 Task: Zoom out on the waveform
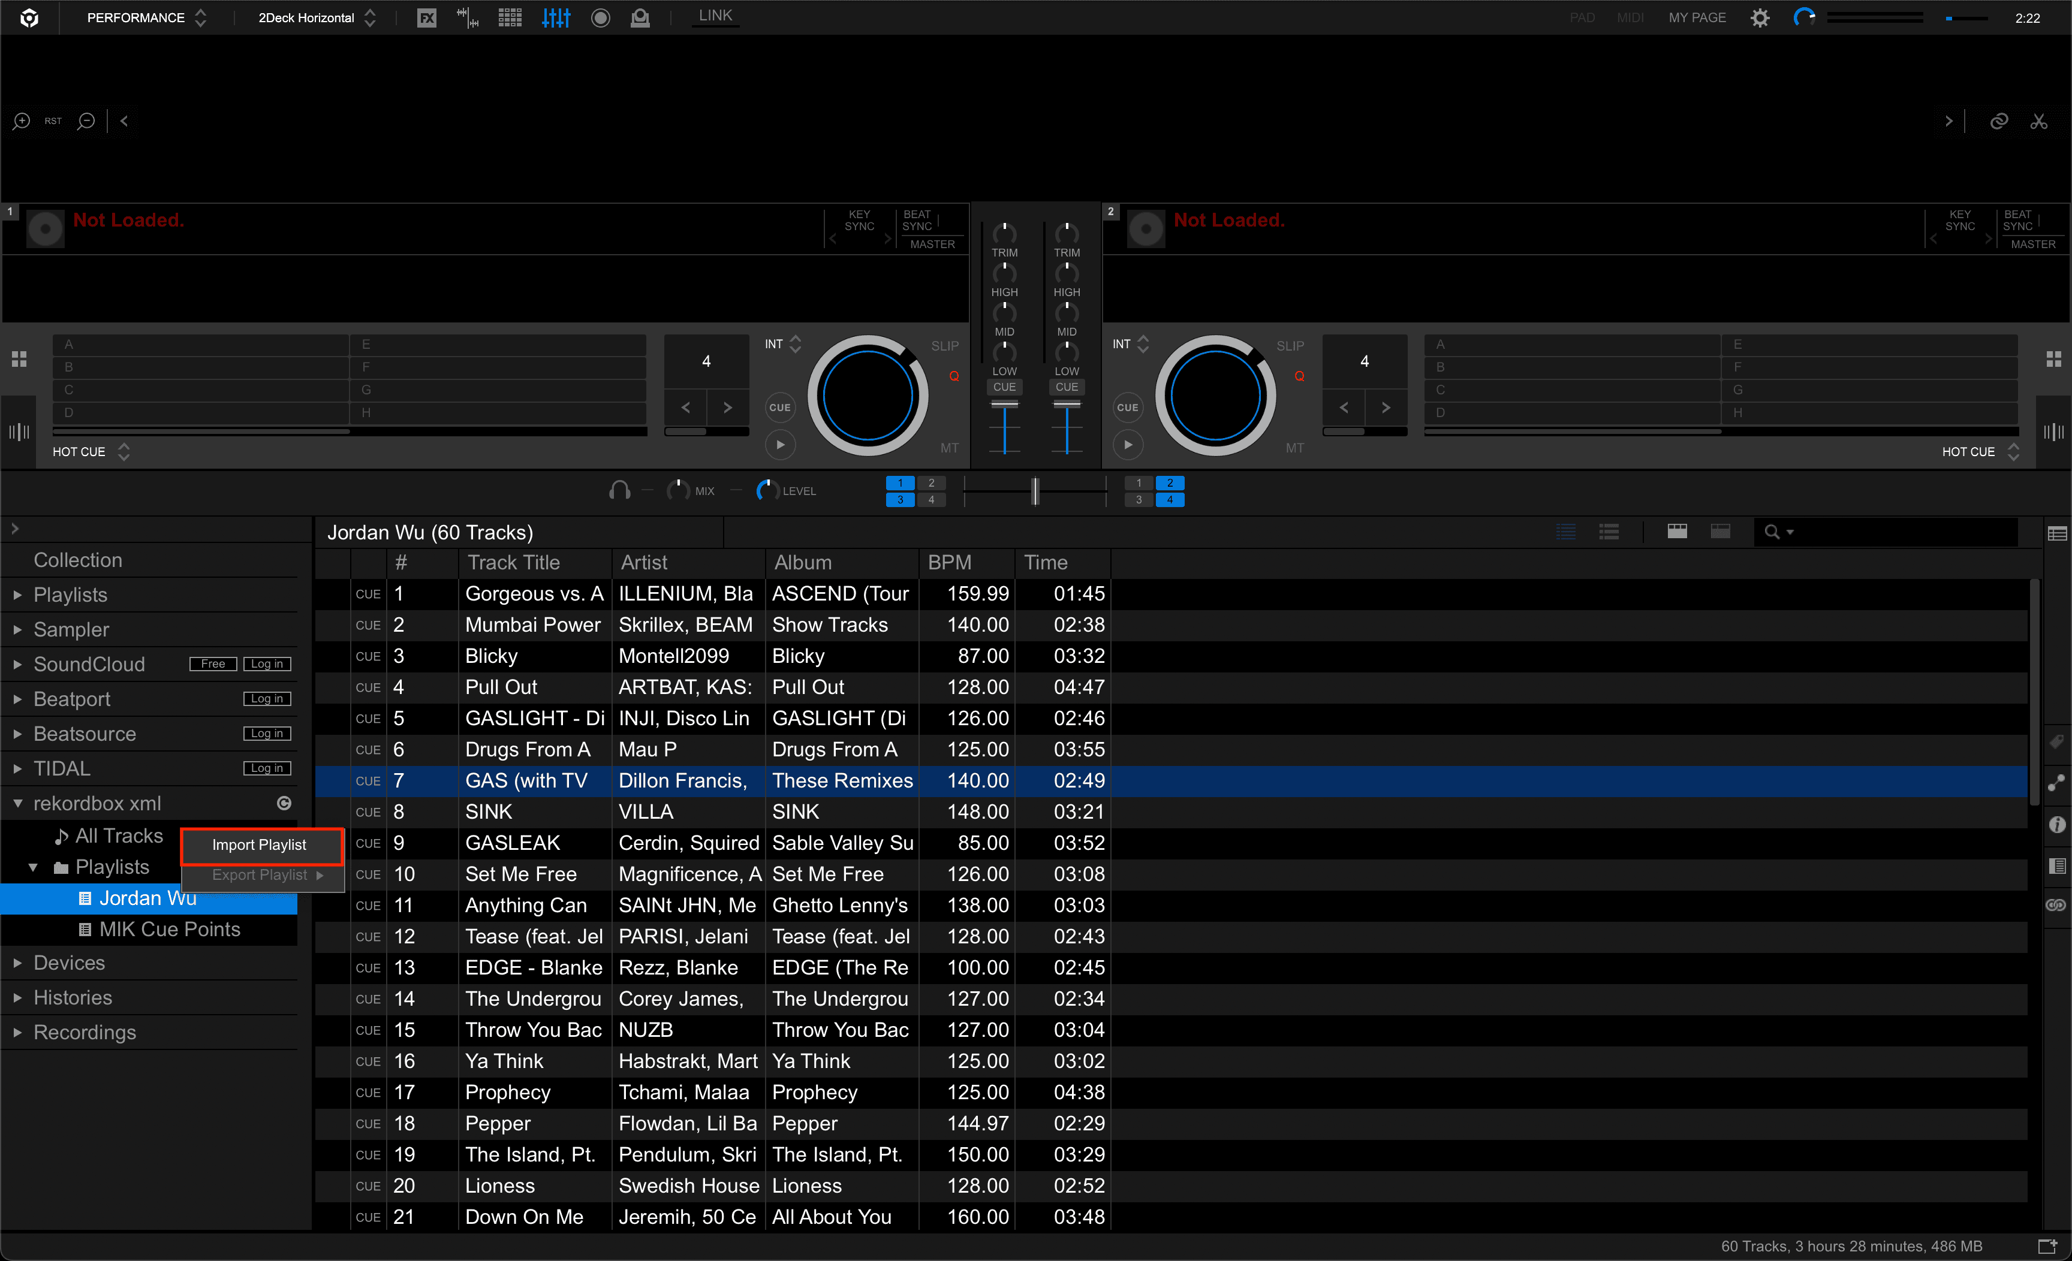(86, 121)
